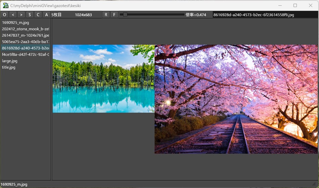319x188 pixels.
Task: Click the cherry blossom railway image
Action: tap(236, 99)
